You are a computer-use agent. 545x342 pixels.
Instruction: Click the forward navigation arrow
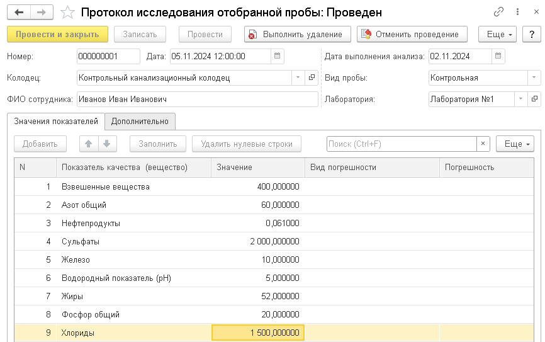41,12
